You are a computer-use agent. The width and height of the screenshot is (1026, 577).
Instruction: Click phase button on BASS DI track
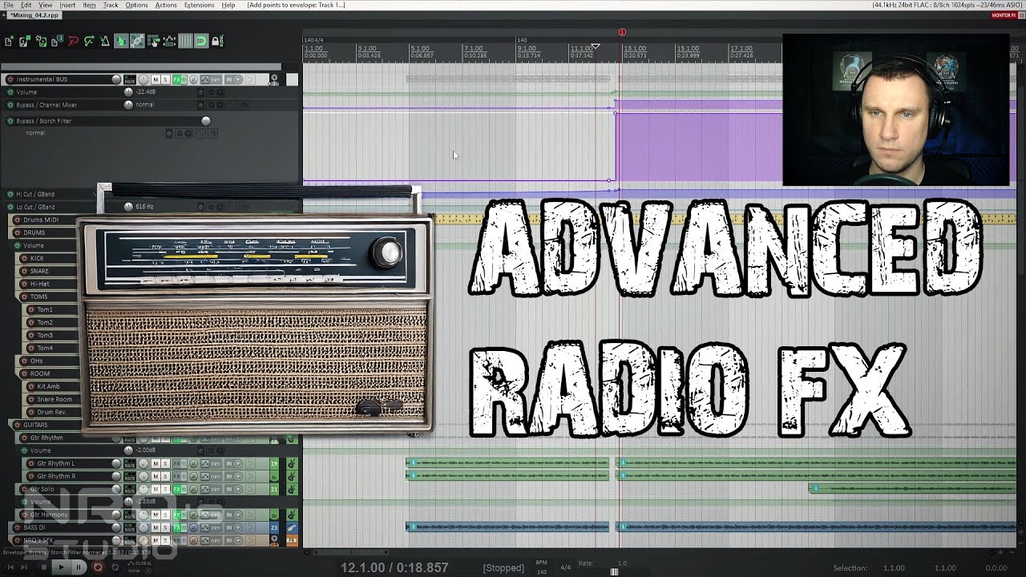tap(193, 527)
